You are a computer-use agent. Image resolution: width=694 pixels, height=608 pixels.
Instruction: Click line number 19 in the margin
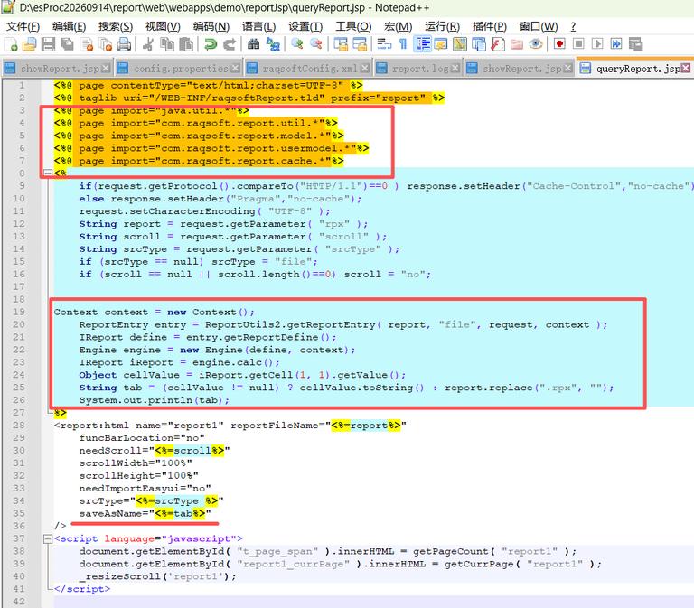click(x=19, y=312)
